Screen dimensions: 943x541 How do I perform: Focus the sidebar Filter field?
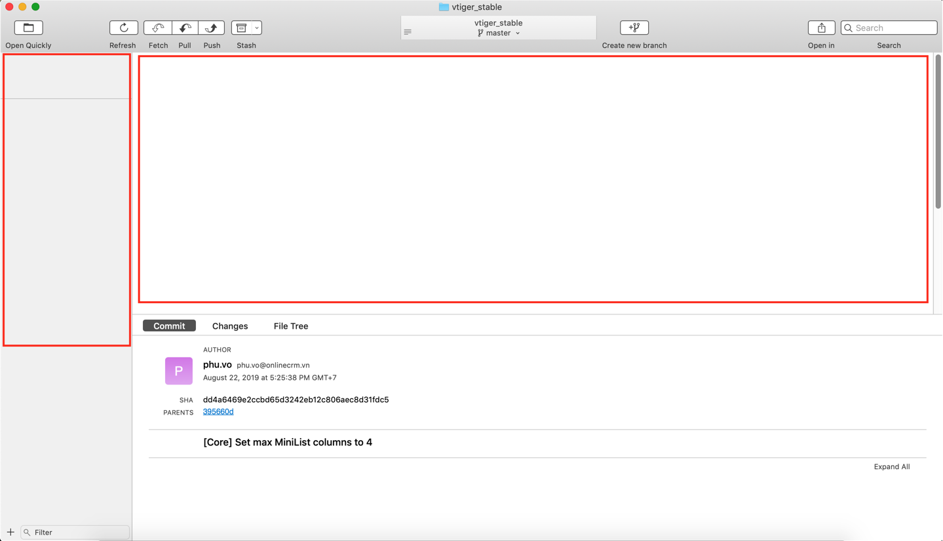click(x=75, y=532)
